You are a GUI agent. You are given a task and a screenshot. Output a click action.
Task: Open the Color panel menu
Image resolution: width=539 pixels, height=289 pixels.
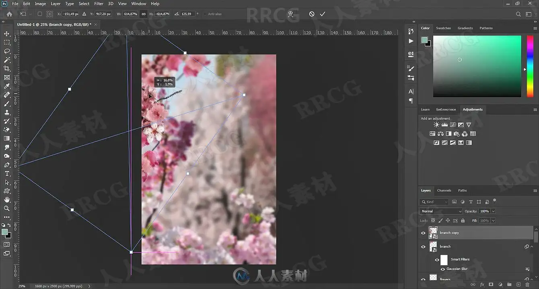(x=535, y=28)
